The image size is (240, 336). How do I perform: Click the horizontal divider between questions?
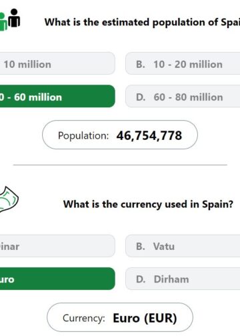click(x=120, y=165)
